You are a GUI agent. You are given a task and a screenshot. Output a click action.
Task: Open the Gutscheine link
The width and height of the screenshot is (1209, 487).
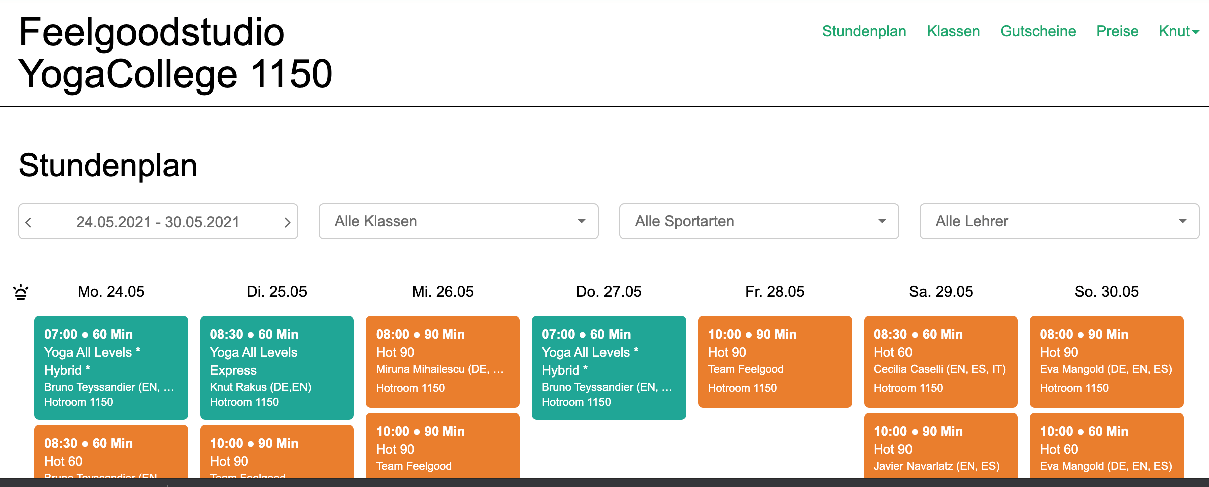[x=1038, y=31]
